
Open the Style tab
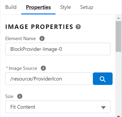[65, 7]
